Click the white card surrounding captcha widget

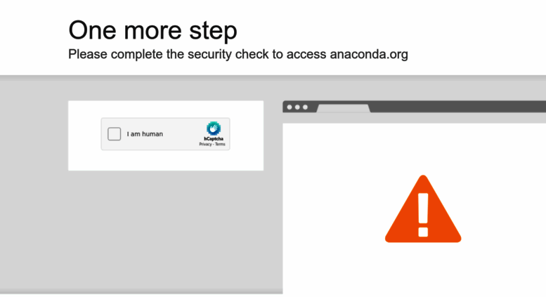click(x=166, y=161)
